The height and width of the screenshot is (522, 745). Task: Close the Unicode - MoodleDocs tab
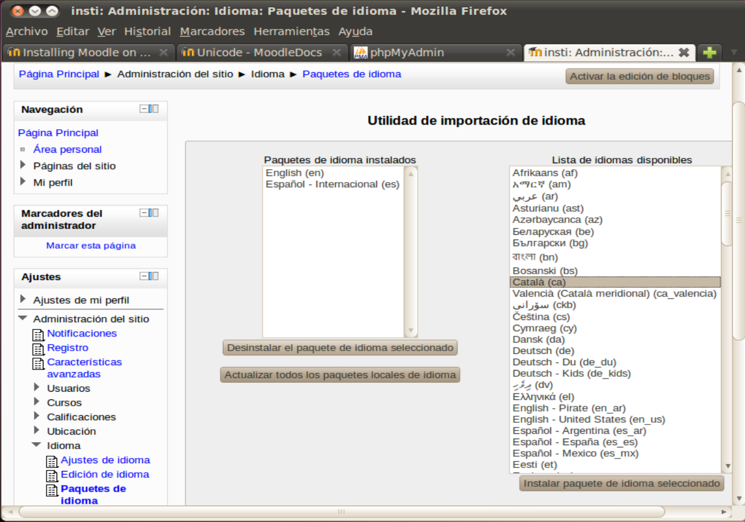336,52
